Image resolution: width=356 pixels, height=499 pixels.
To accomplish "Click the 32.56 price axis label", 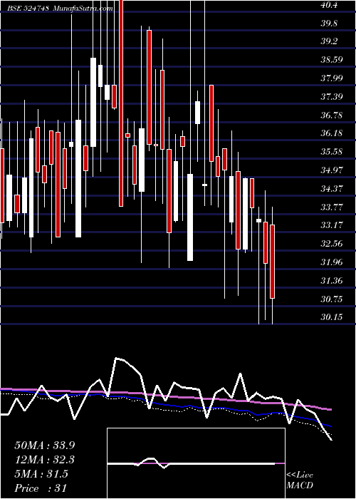I will [332, 244].
